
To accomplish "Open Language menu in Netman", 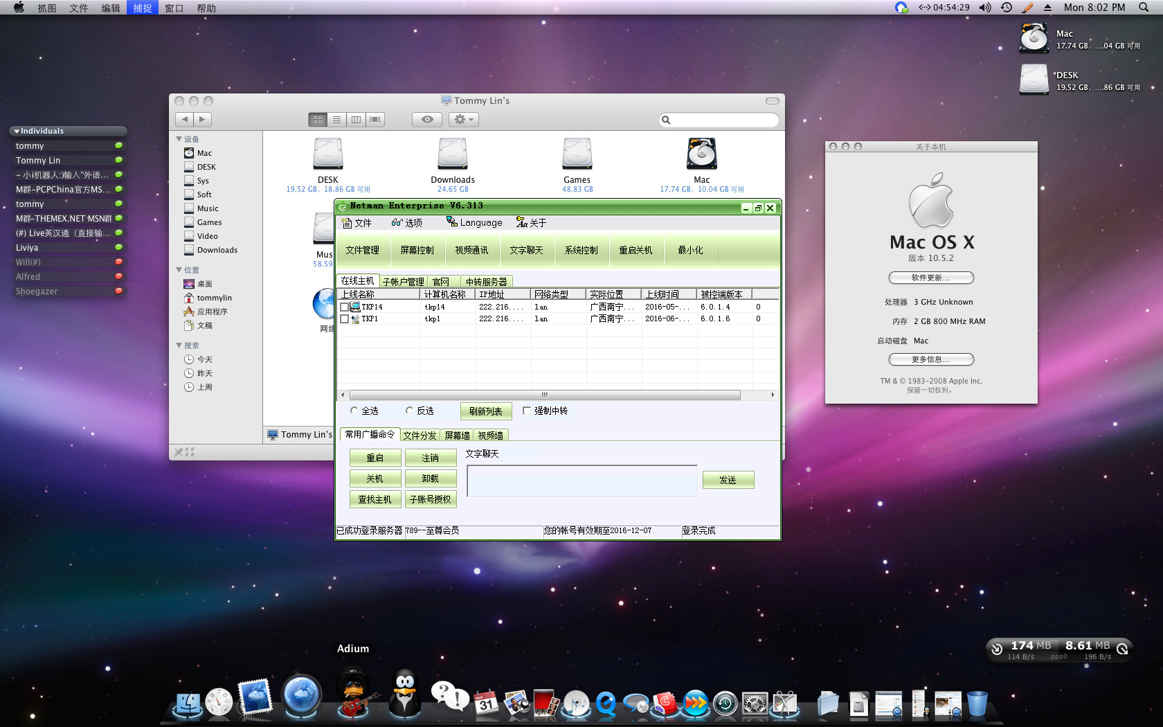I will click(474, 223).
